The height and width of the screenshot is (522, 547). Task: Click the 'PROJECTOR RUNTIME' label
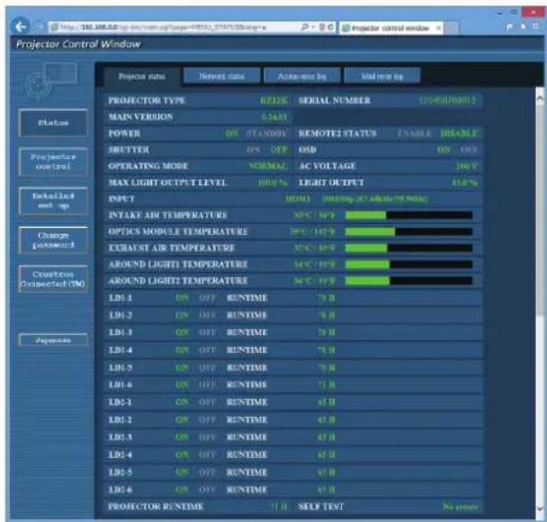155,507
